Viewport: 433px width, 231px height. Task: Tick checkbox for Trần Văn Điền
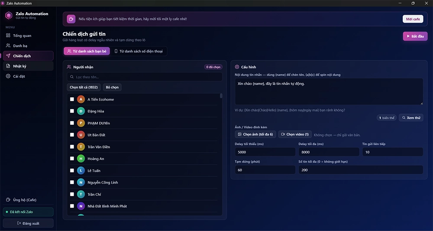[x=72, y=147]
